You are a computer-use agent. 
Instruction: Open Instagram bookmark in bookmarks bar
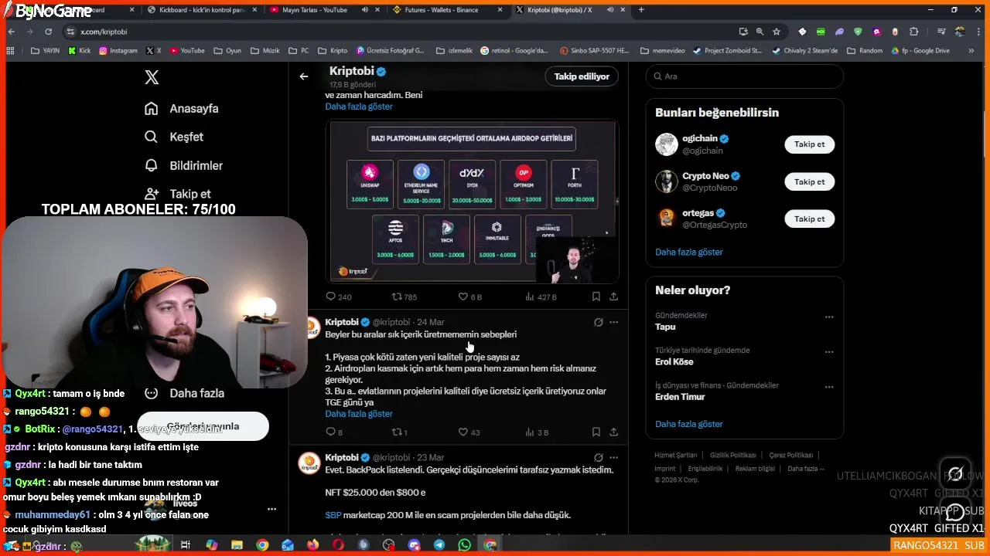coord(118,50)
